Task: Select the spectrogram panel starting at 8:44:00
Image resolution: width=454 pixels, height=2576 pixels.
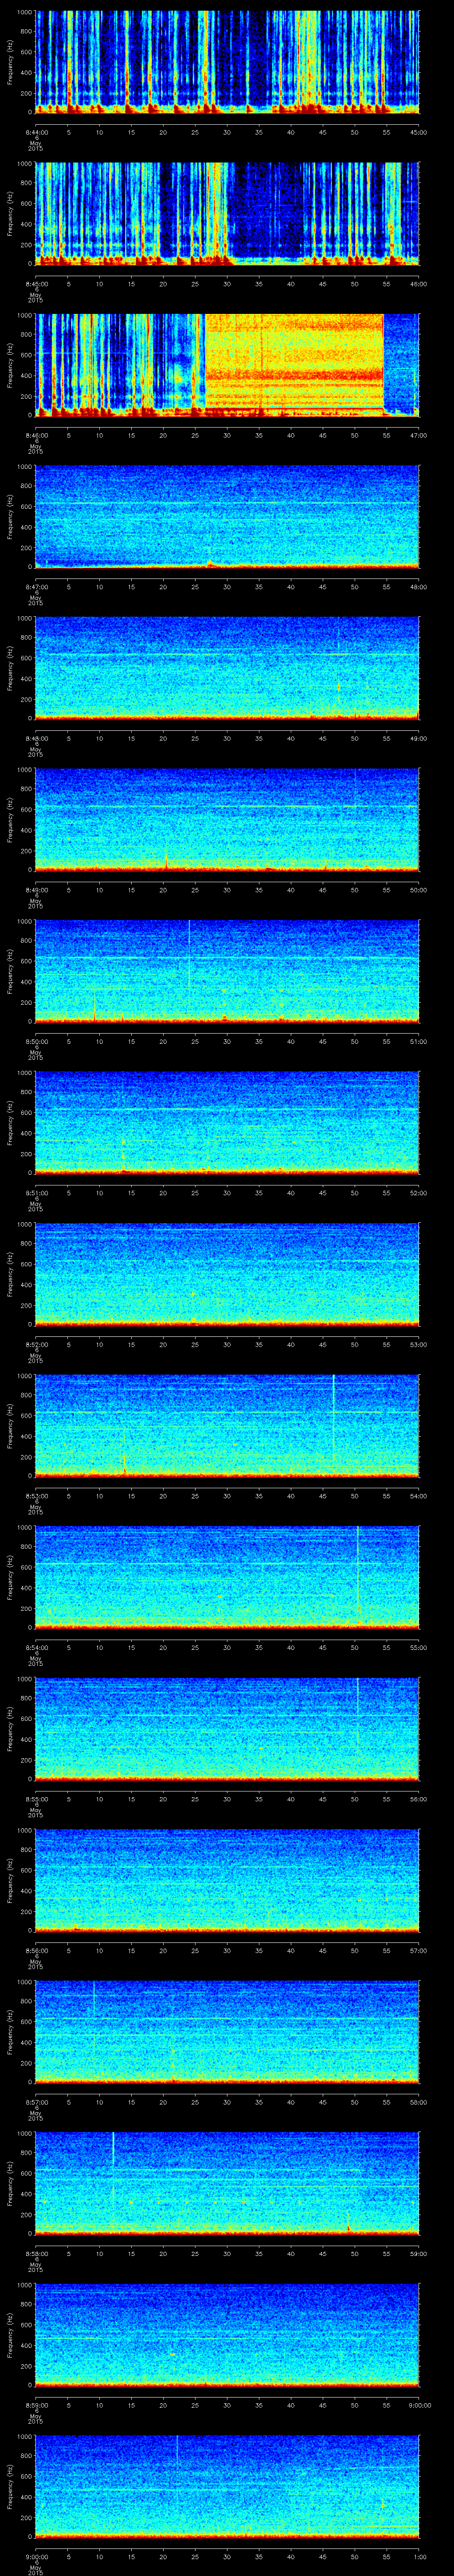Action: coord(227,62)
